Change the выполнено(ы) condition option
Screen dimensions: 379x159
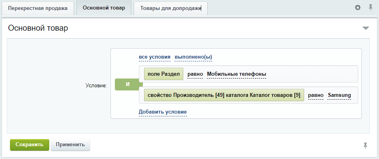click(x=193, y=57)
